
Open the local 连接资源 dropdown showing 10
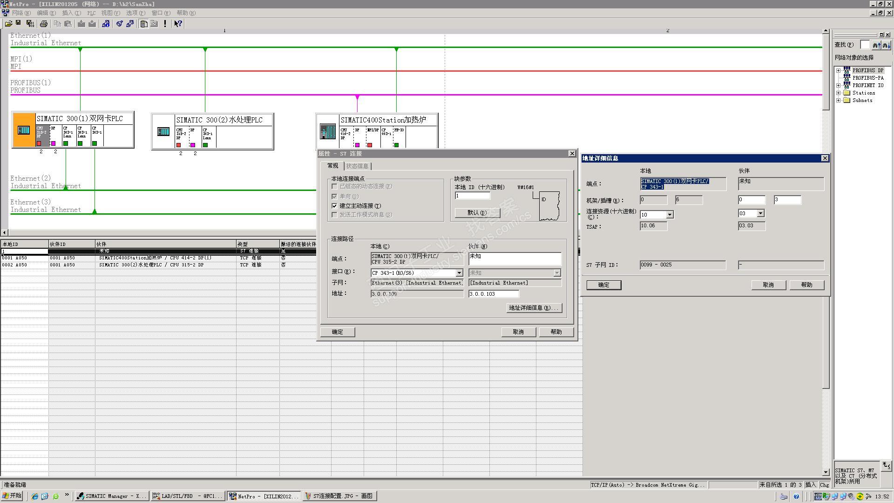pyautogui.click(x=670, y=215)
